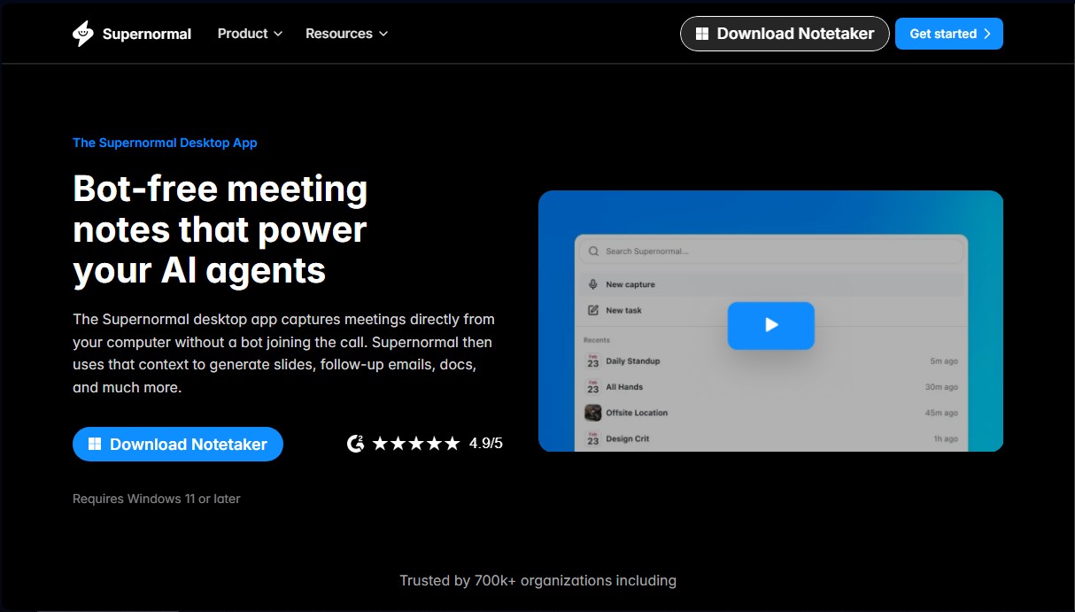Image resolution: width=1075 pixels, height=612 pixels.
Task: Click Windows icon in hero Download button
Action: coord(95,445)
